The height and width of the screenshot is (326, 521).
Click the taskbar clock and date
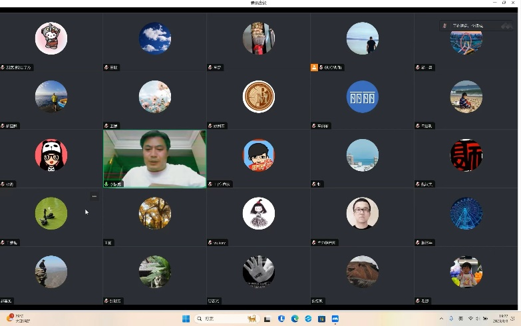click(x=503, y=319)
